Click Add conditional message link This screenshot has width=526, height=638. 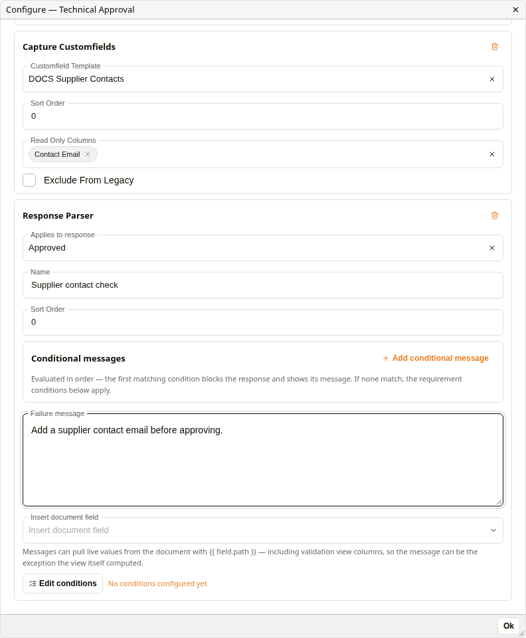[x=436, y=358]
